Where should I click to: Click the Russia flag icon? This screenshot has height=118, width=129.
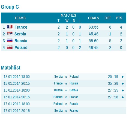[10, 40]
